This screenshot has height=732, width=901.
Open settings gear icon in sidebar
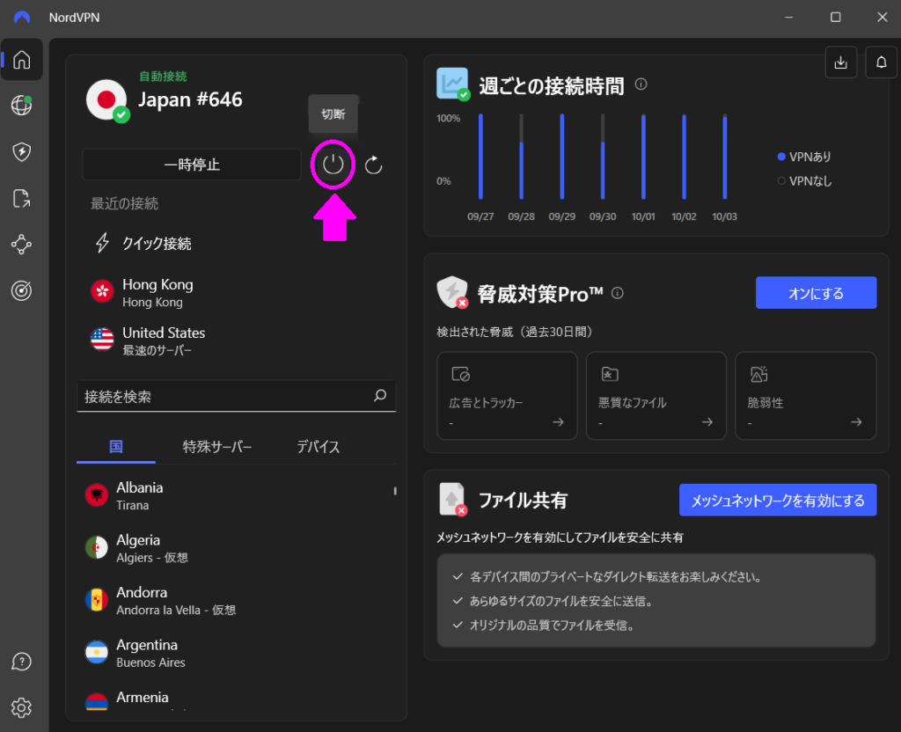[x=22, y=708]
